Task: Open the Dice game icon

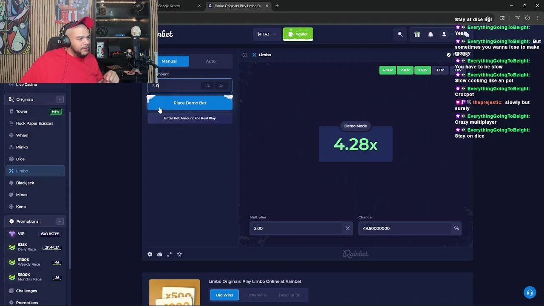Action: (11, 159)
